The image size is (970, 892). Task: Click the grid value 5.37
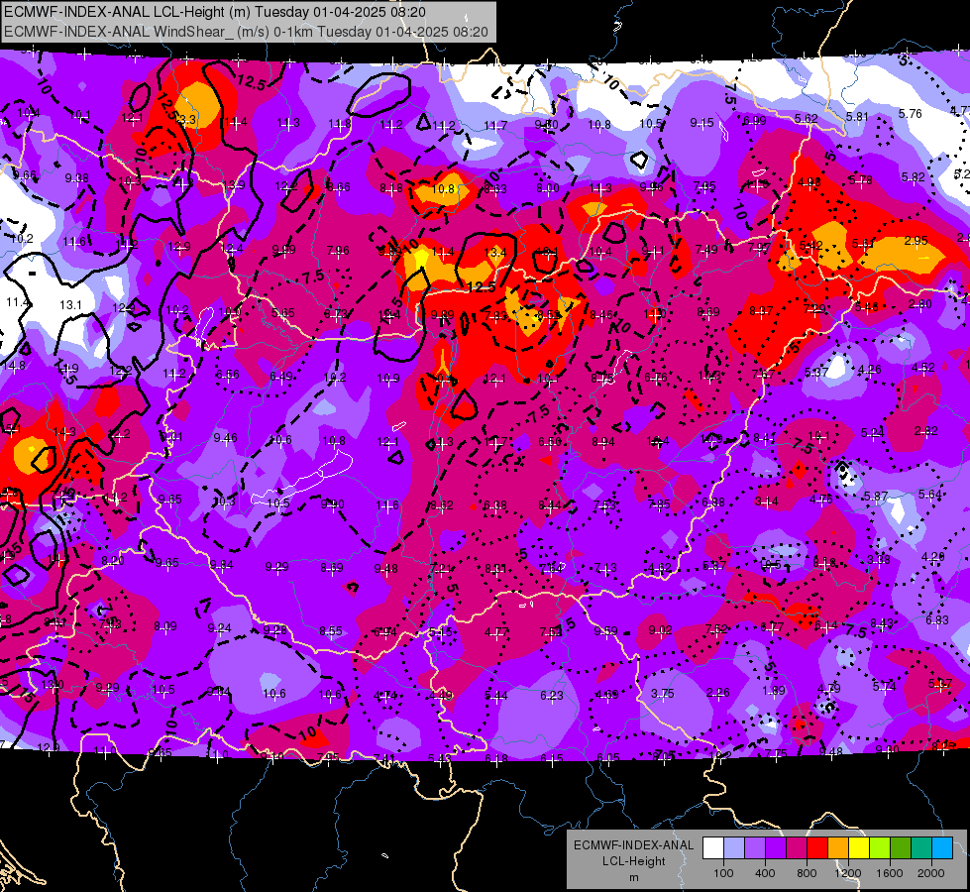coord(816,372)
